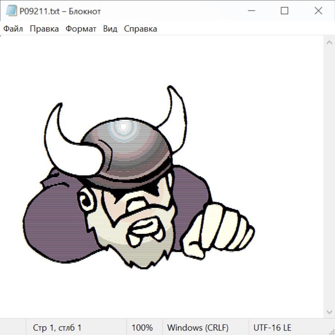Maximize the Блокнот window
This screenshot has height=335, width=335.
click(x=284, y=11)
